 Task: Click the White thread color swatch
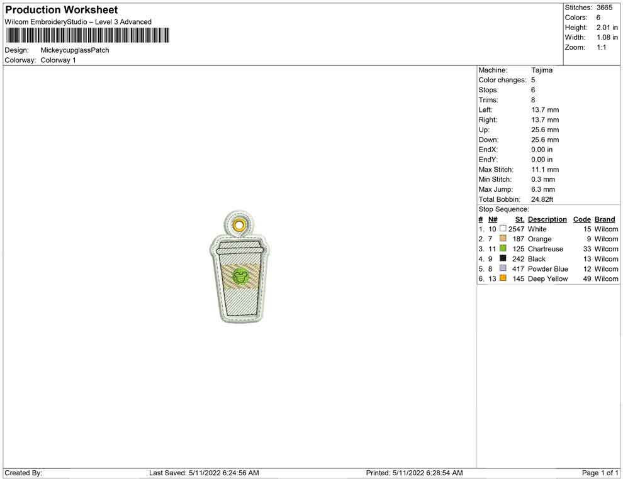point(503,229)
